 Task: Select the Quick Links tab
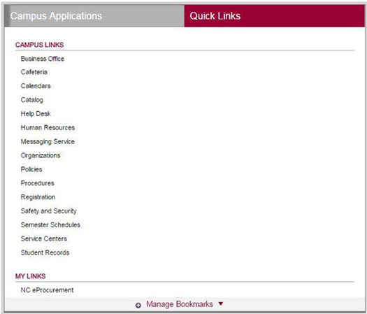[x=274, y=16]
